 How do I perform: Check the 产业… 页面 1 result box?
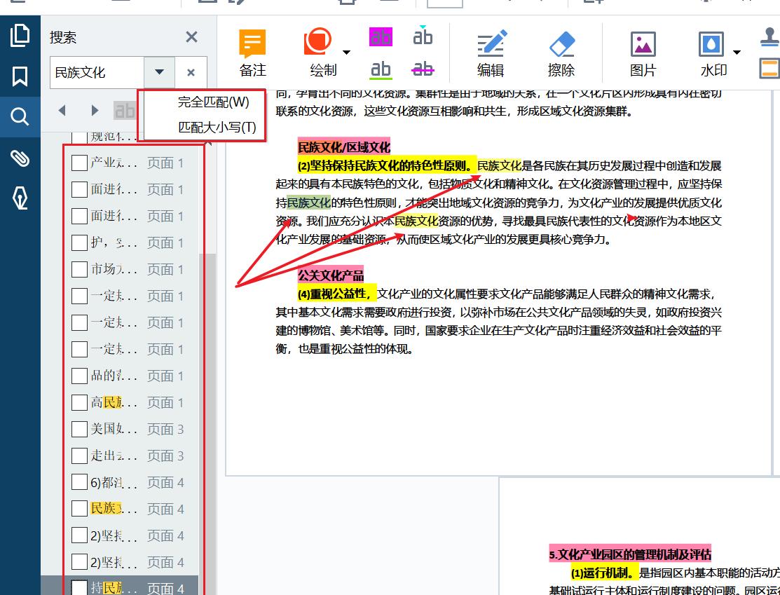pos(79,163)
